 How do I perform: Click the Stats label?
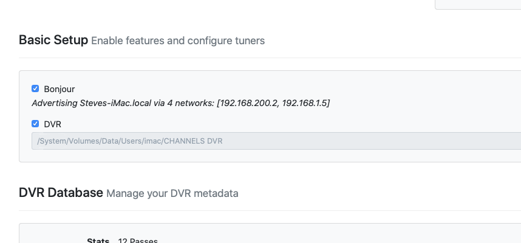98,241
